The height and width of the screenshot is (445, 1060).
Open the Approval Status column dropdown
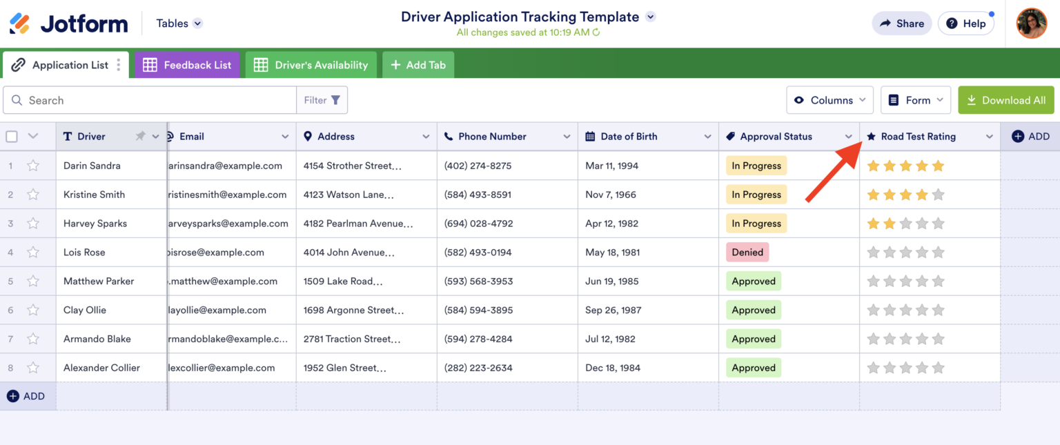pyautogui.click(x=848, y=136)
